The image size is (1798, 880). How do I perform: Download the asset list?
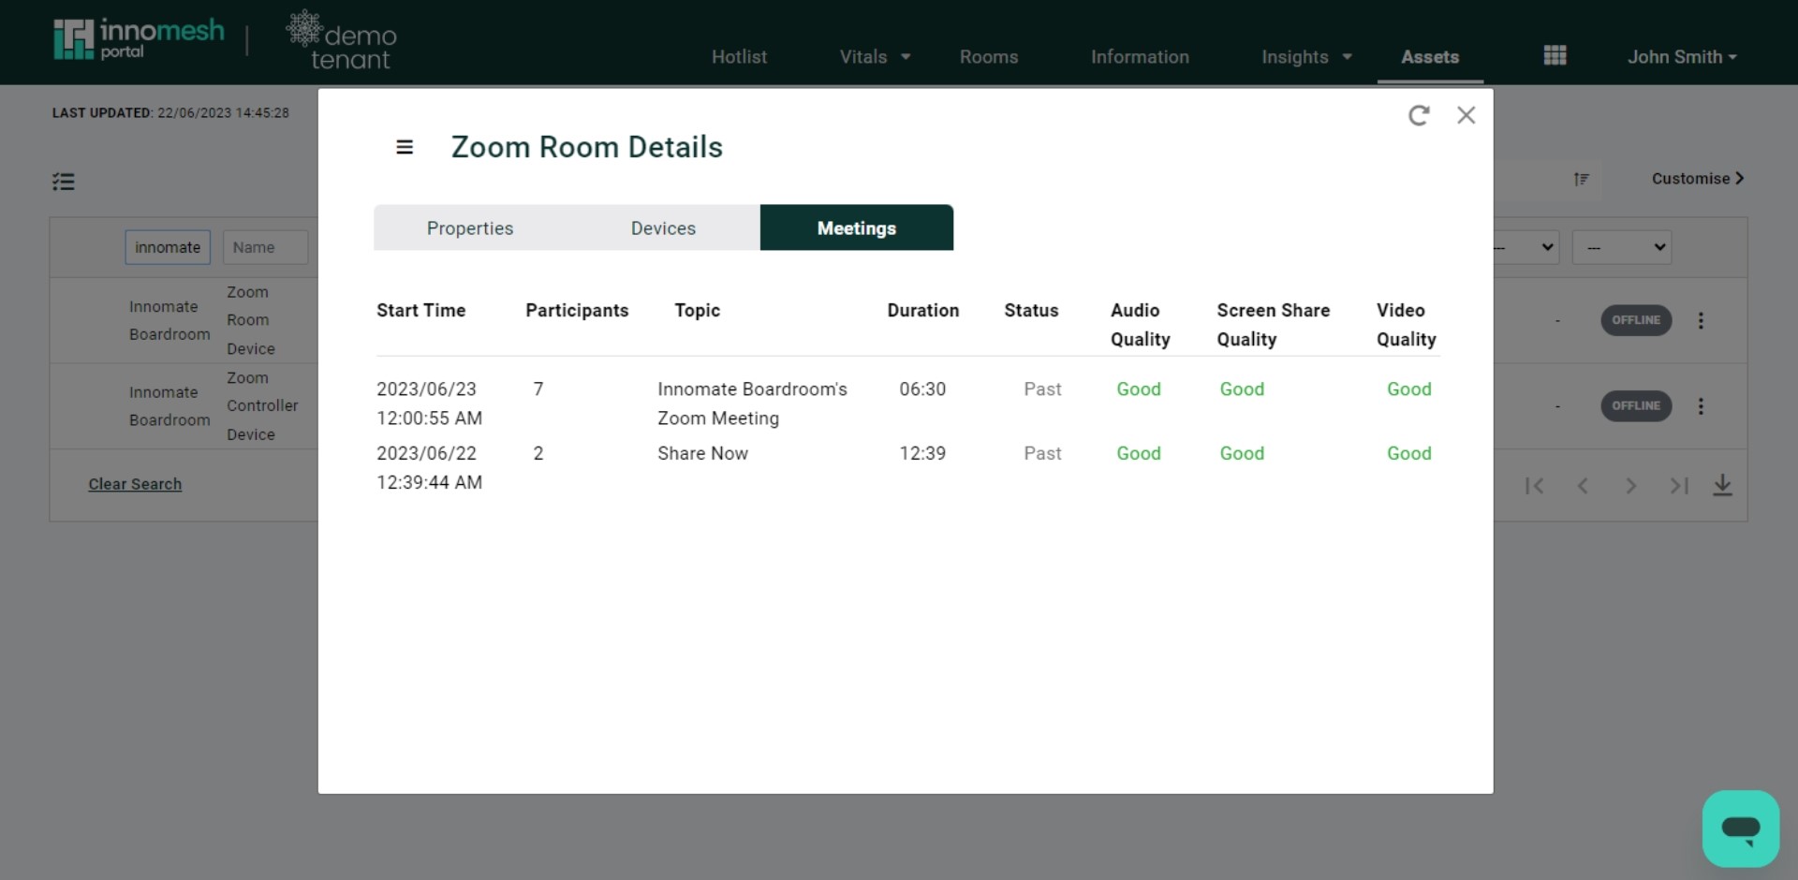tap(1722, 485)
